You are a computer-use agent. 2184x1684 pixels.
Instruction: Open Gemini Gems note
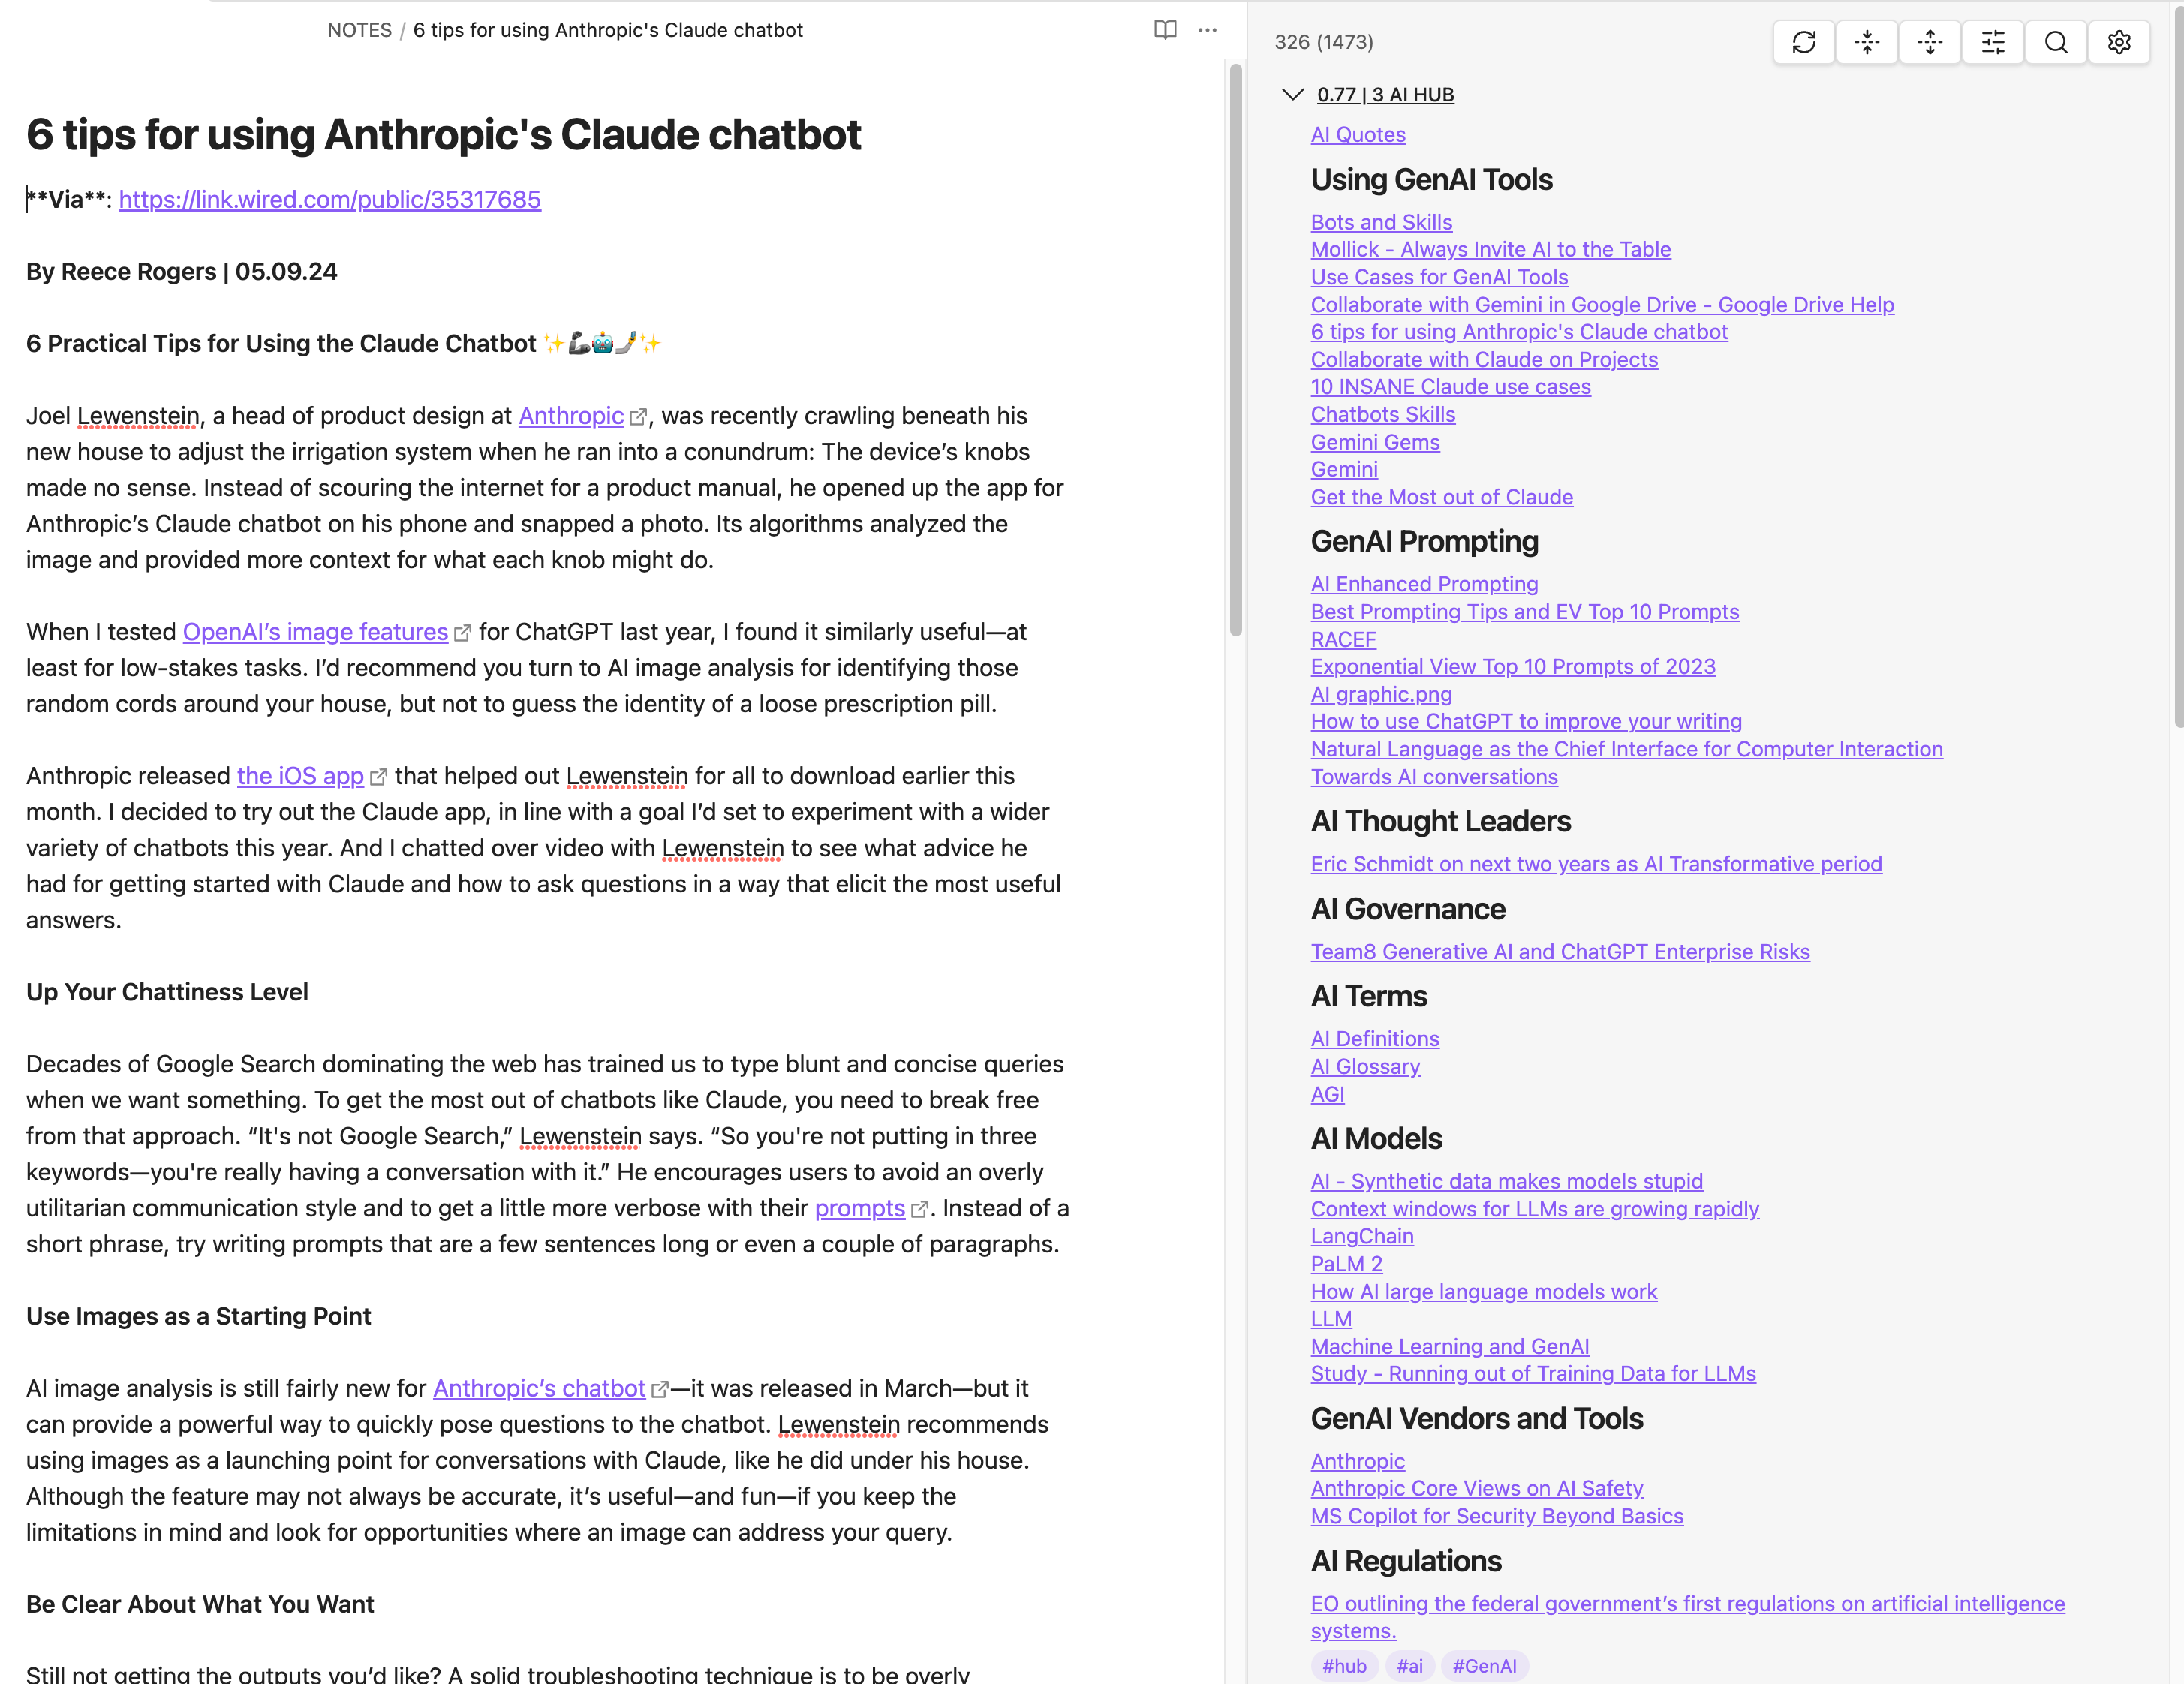pyautogui.click(x=1375, y=442)
